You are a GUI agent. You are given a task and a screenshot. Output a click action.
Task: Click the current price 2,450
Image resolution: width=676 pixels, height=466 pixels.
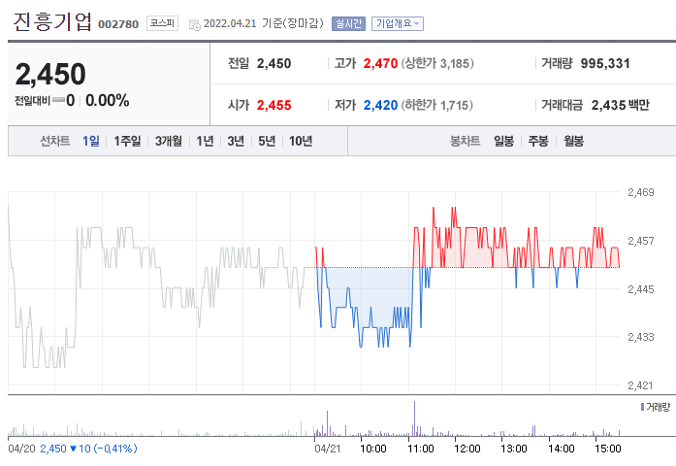(50, 74)
